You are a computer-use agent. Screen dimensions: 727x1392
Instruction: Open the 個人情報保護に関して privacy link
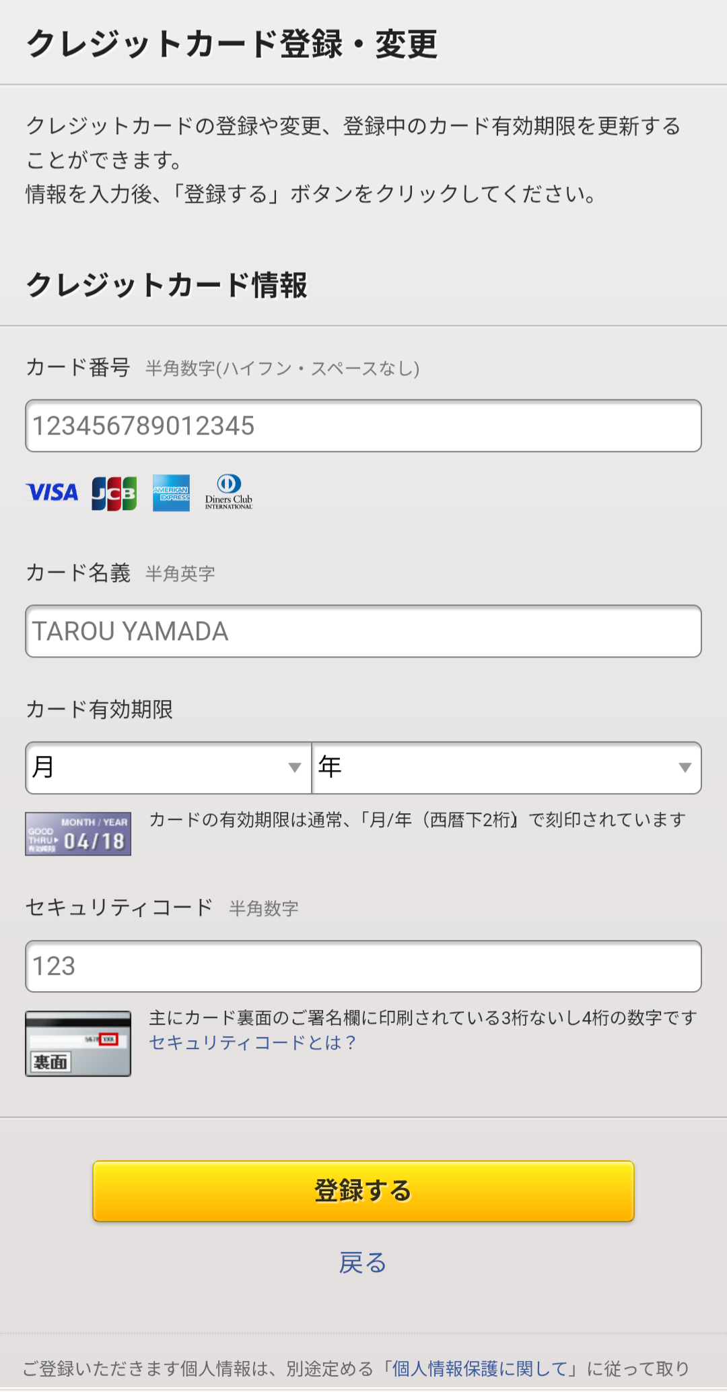(482, 1368)
